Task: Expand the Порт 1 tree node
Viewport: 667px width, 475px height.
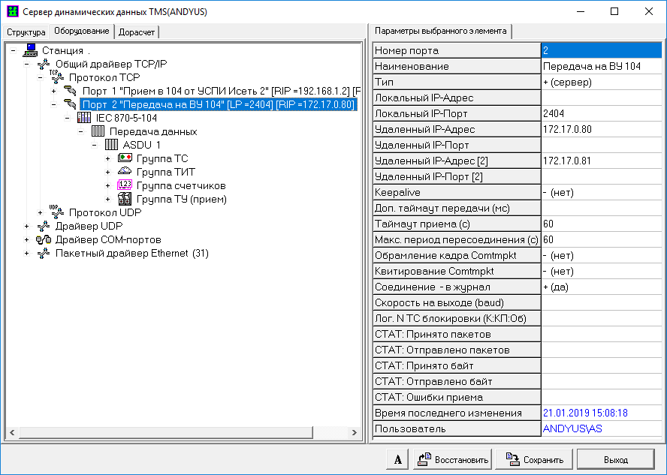Action: [x=54, y=91]
